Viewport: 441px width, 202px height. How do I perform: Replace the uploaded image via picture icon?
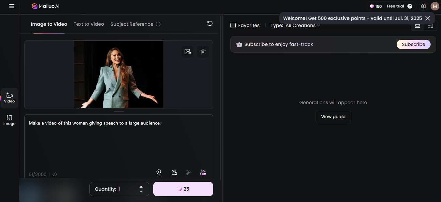pos(187,52)
